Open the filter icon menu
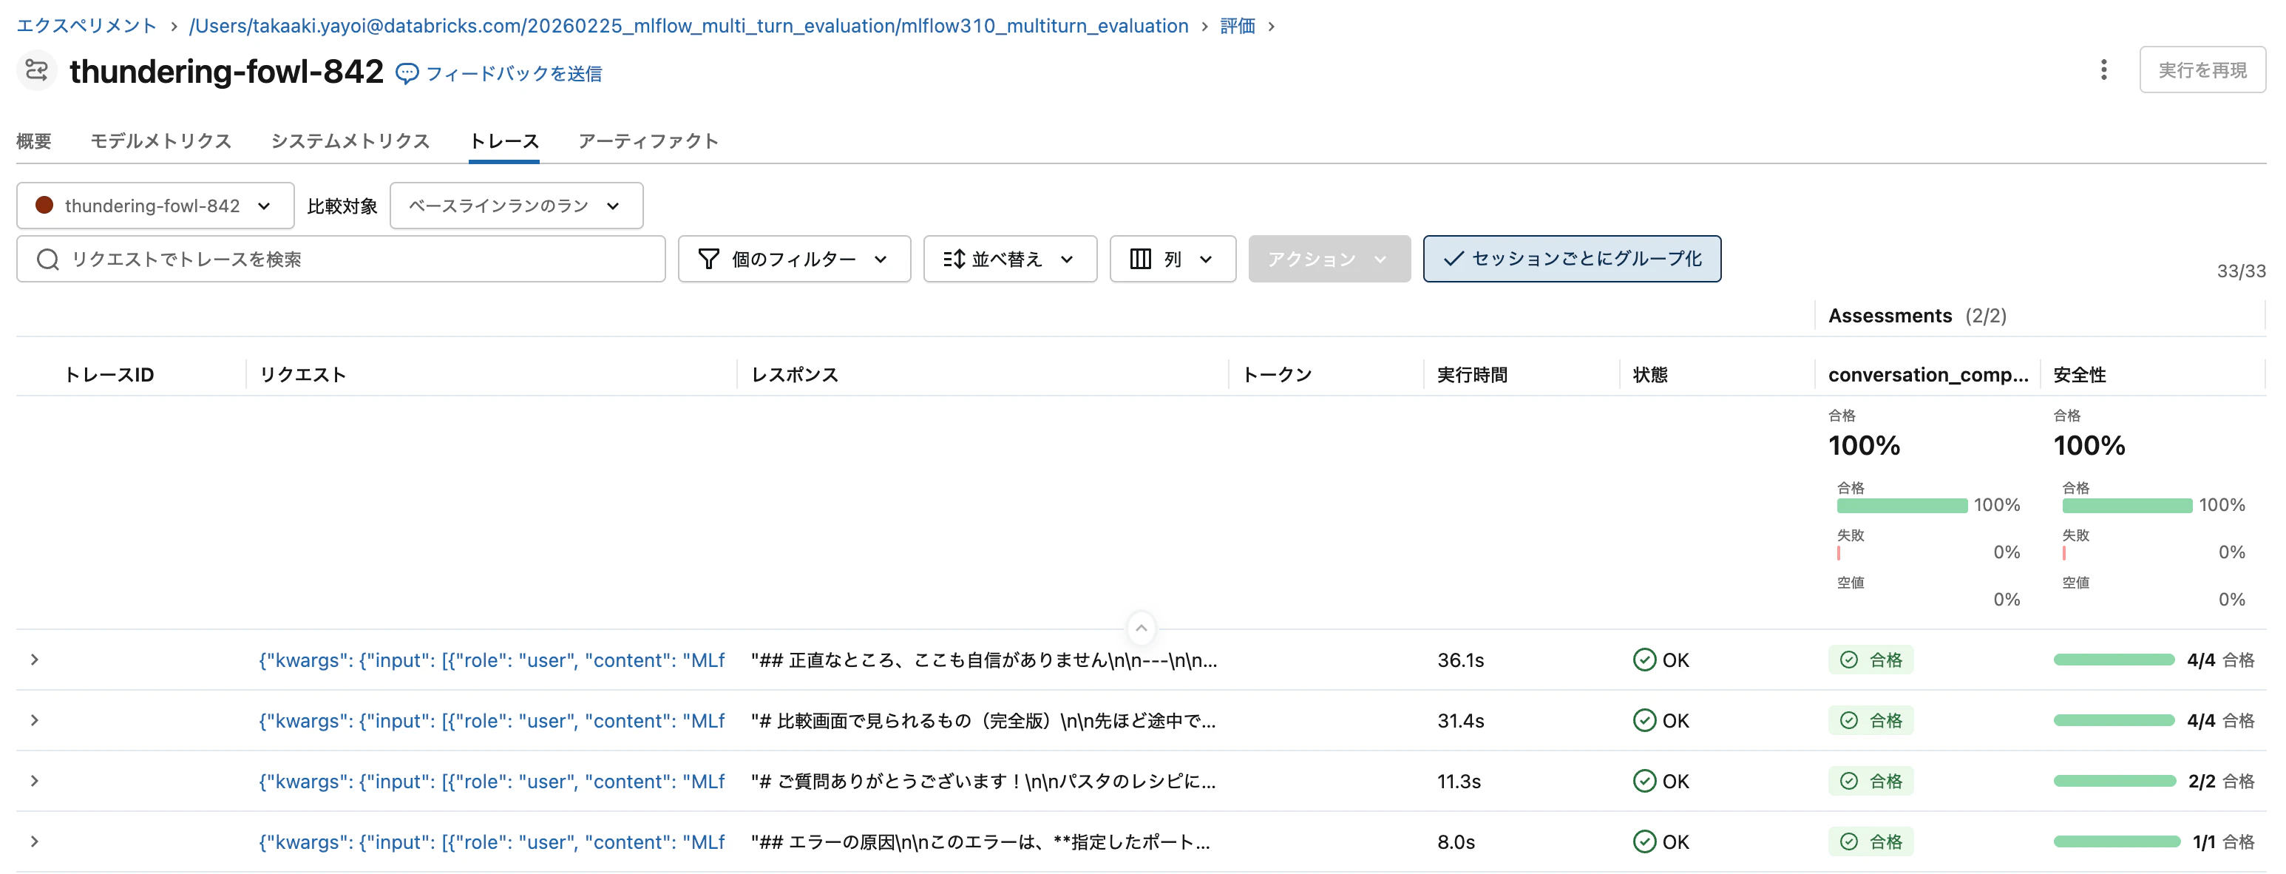 tap(708, 258)
